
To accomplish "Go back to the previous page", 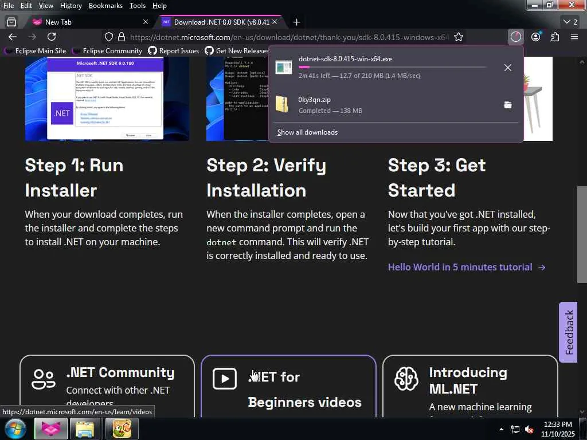I will pos(13,37).
